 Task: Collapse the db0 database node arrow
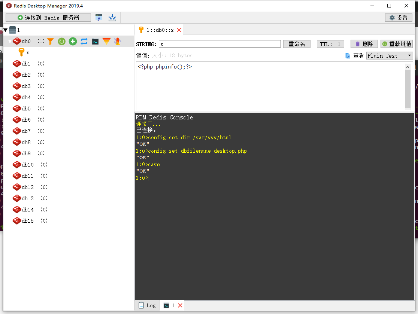pos(10,41)
